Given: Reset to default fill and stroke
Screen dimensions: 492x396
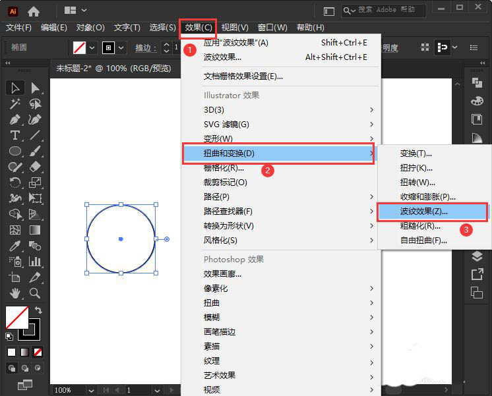Looking at the screenshot, I should coord(10,336).
